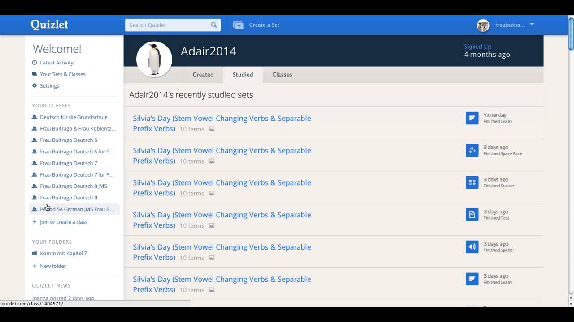The width and height of the screenshot is (574, 322).
Task: Open Silvia's Day set with Finished Speller
Action: [222, 252]
